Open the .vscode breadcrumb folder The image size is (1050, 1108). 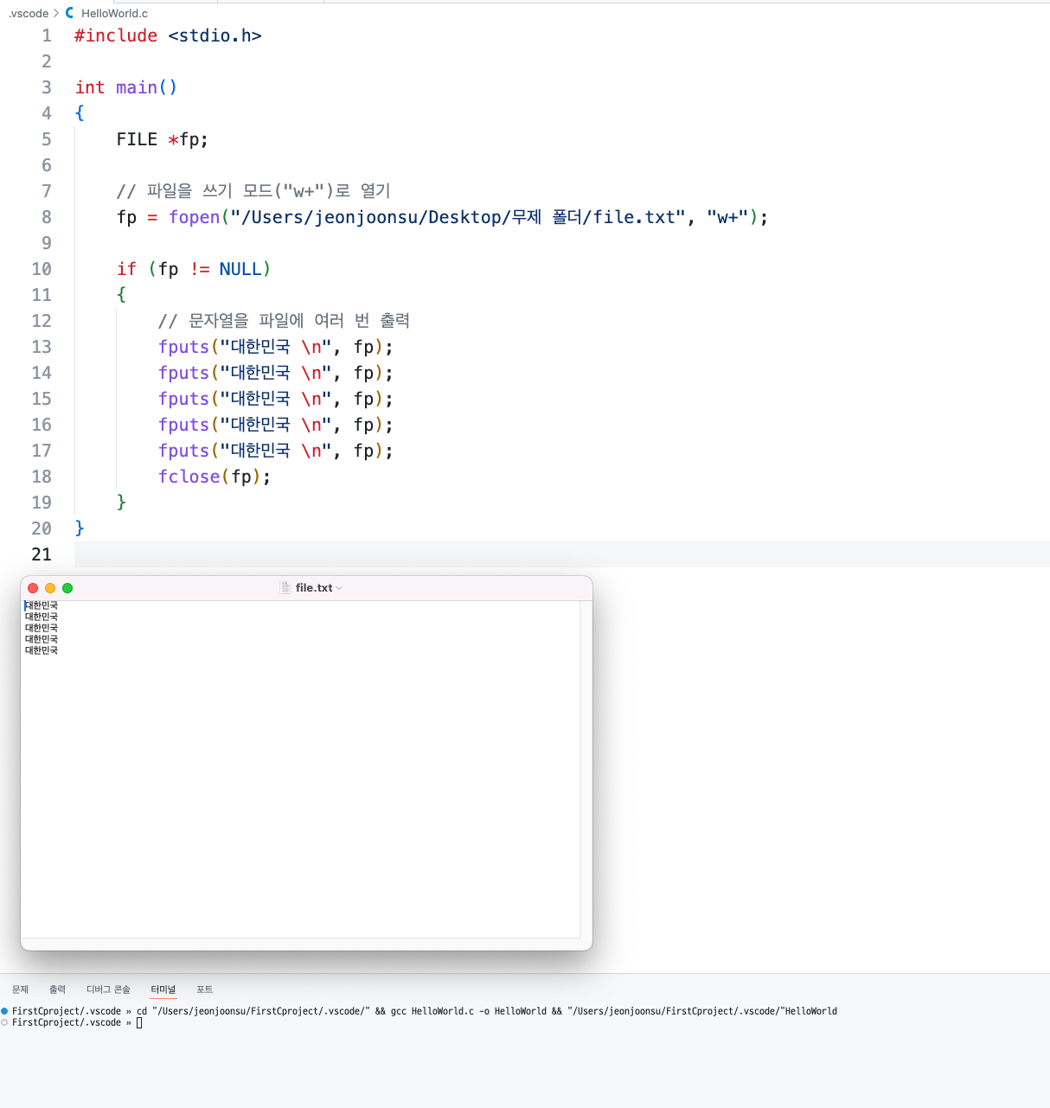point(29,13)
